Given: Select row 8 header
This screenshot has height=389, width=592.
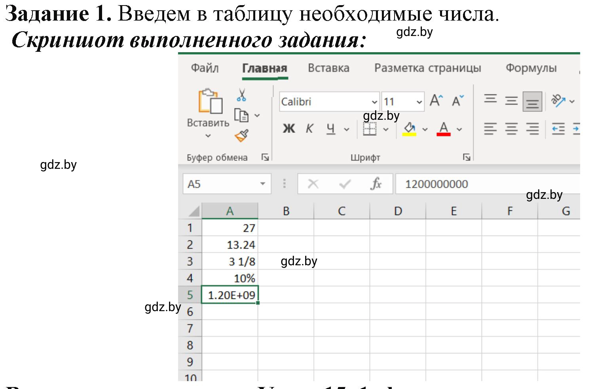Looking at the screenshot, I should pos(190,345).
